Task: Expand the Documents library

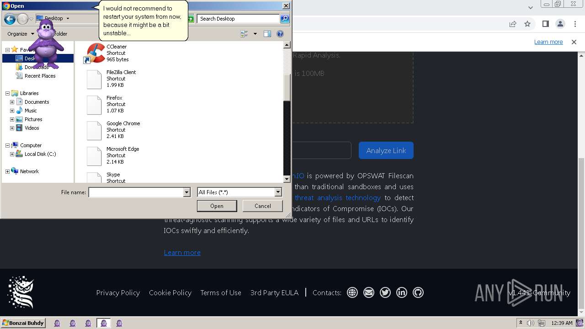Action: coord(12,102)
